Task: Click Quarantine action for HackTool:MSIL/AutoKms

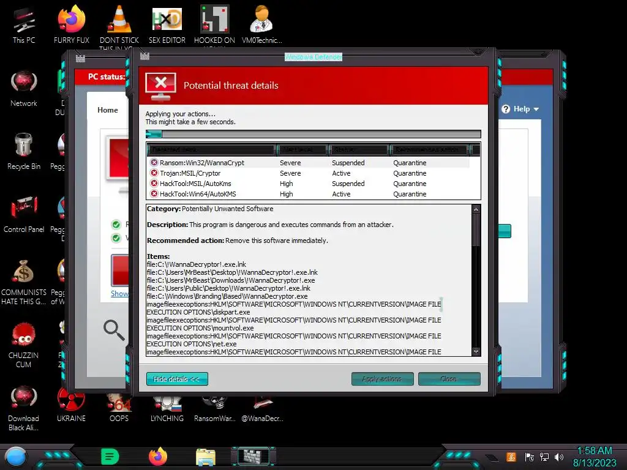Action: pyautogui.click(x=410, y=184)
